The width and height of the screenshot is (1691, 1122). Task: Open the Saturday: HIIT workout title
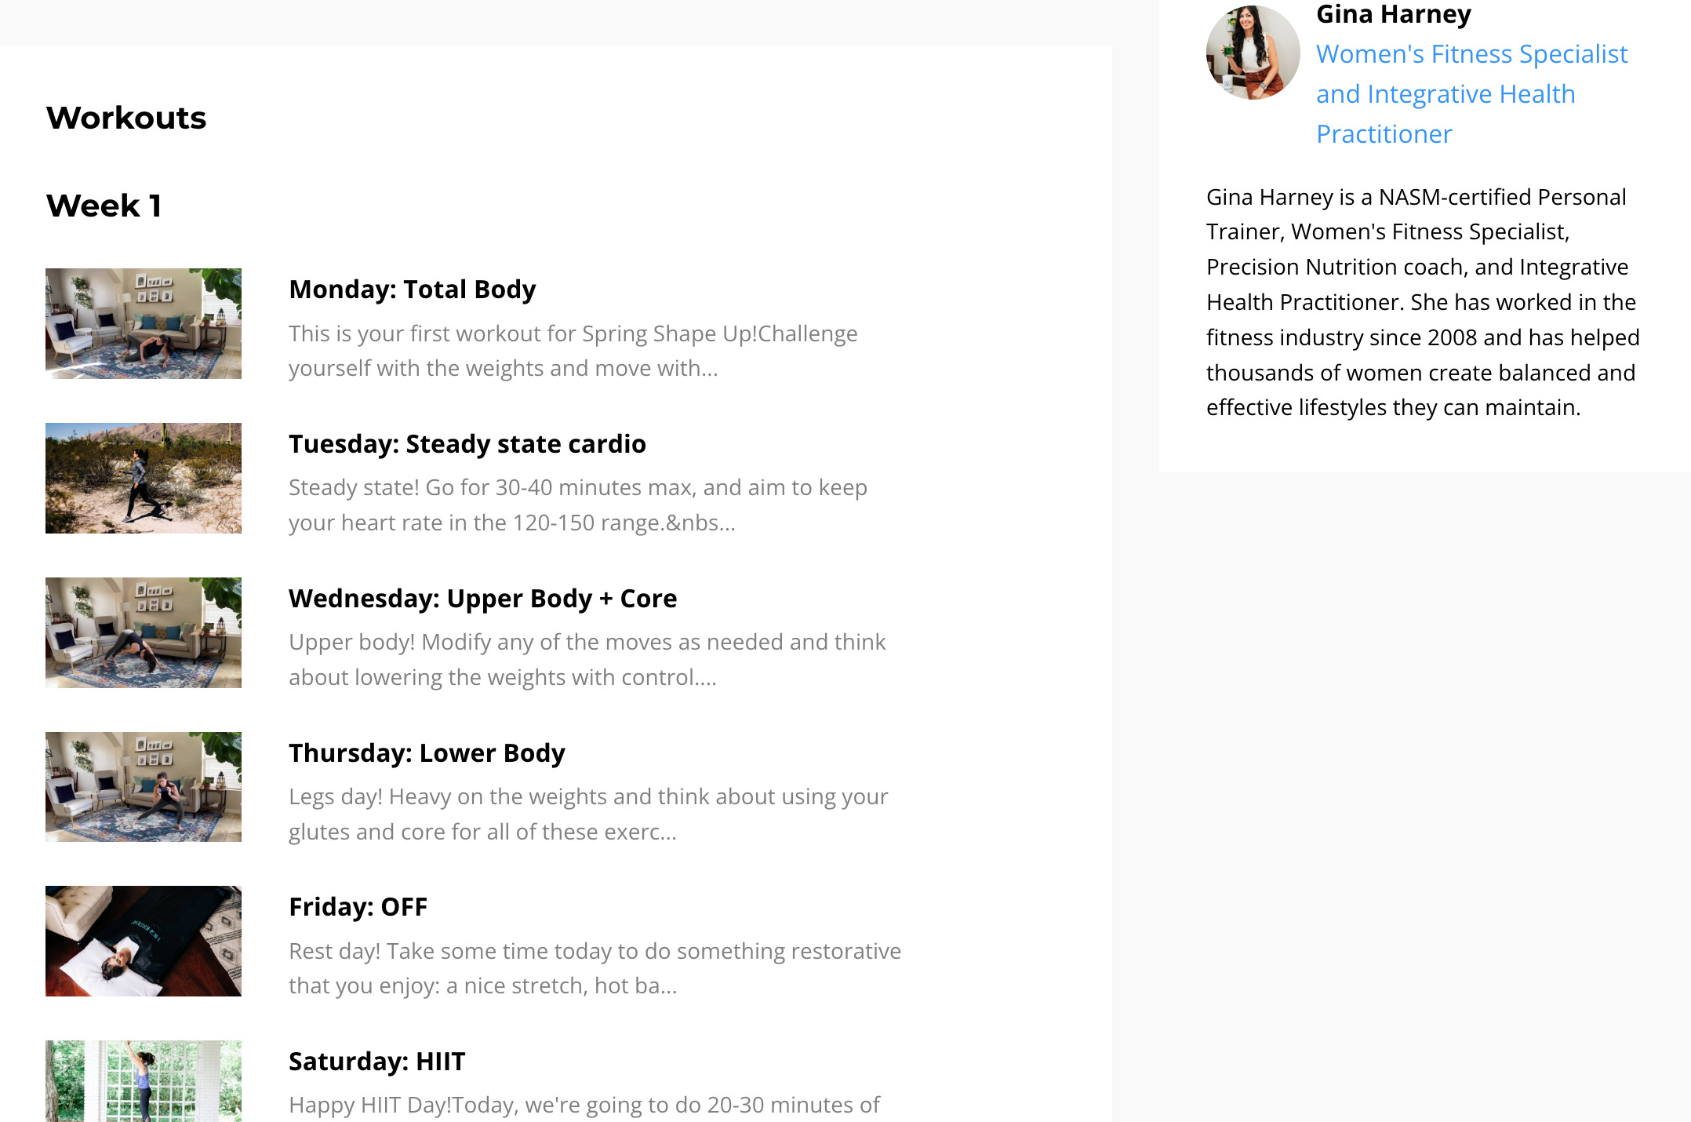point(376,1062)
